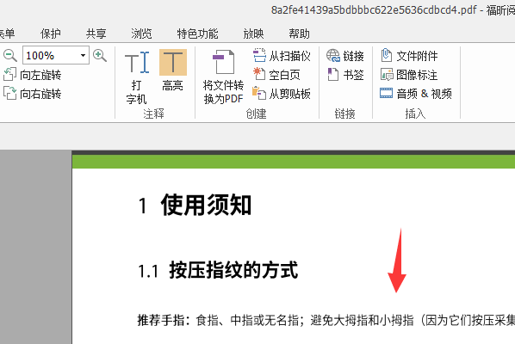515x344 pixels.
Task: Add a bookmark (书签)
Action: tap(346, 75)
